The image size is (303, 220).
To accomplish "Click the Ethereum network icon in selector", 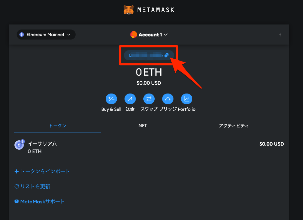I will (22, 35).
